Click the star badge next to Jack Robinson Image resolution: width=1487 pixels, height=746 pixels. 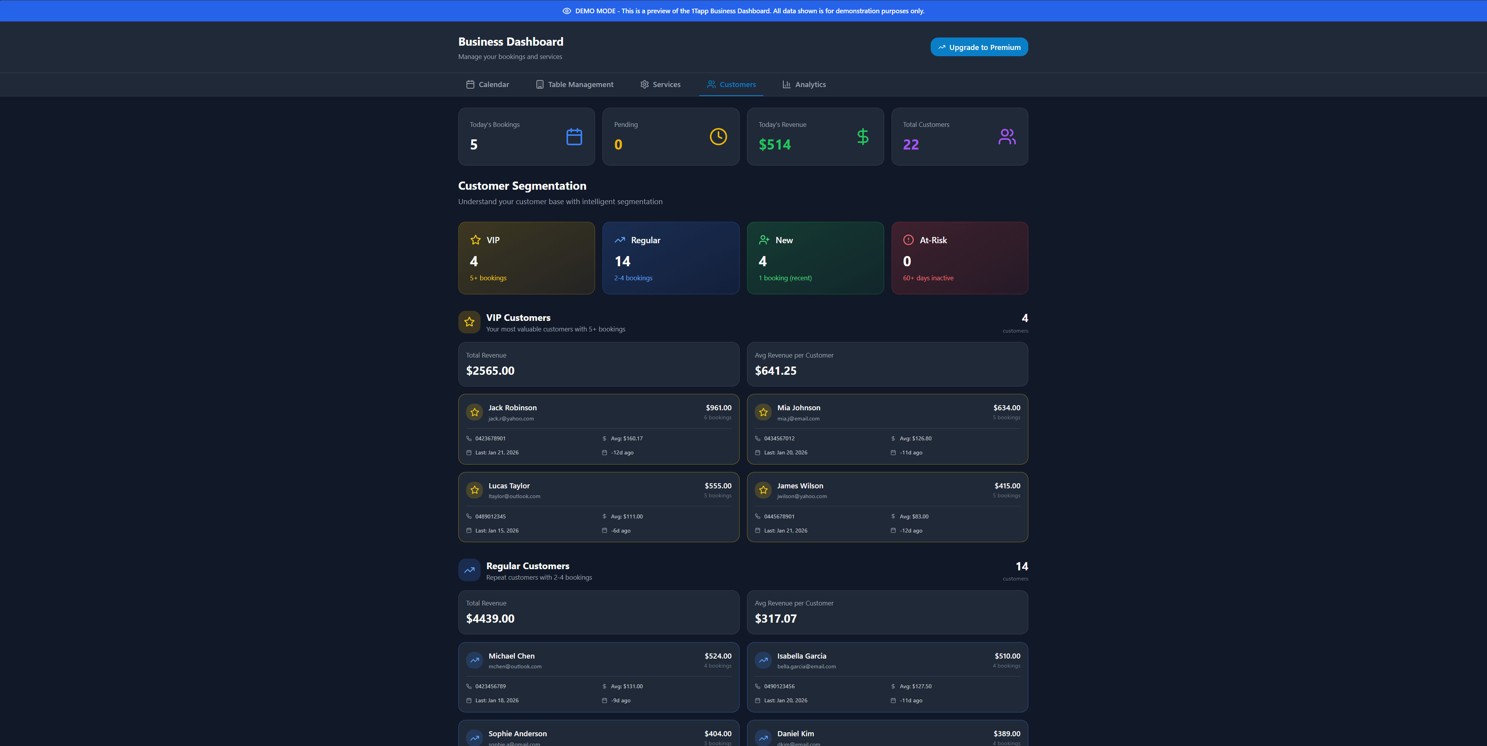click(x=474, y=412)
